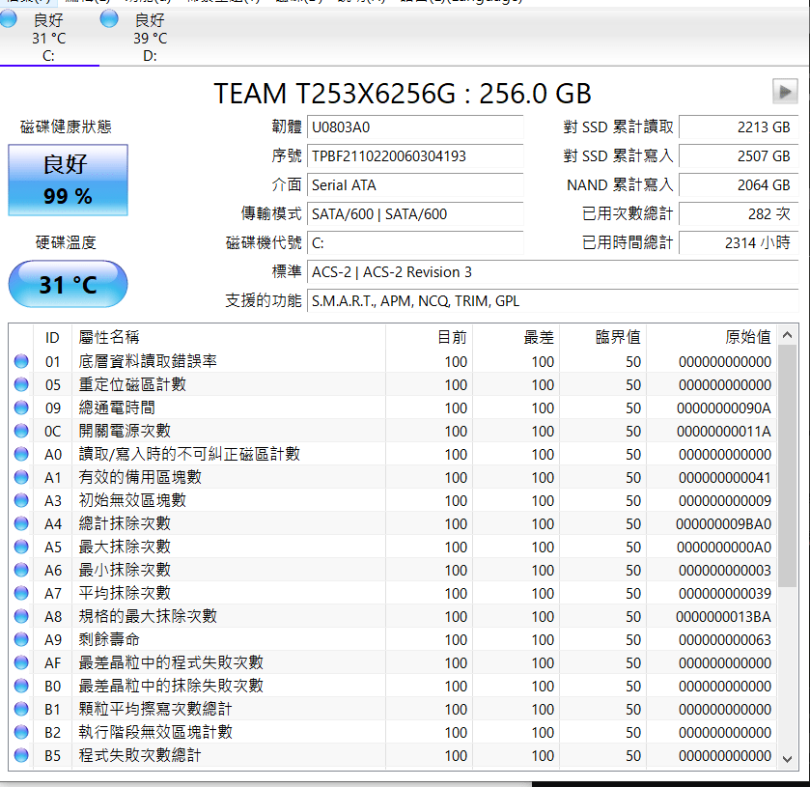Click scroll up arrow of attribute list

click(x=787, y=336)
